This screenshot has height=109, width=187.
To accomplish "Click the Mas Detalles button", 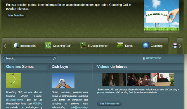I will click(16, 16).
